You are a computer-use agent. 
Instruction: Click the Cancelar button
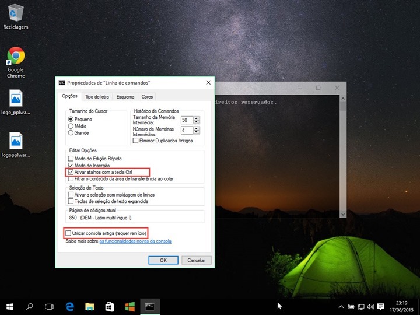[x=197, y=260]
